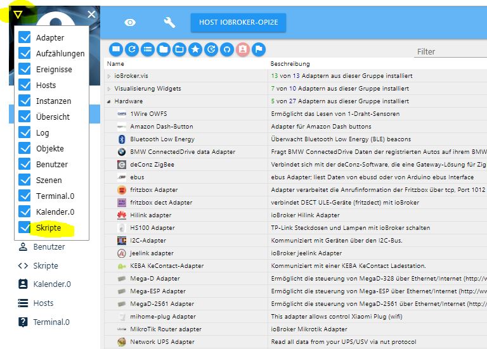Select the mihome-plug Adapter row
Image resolution: width=487 pixels, height=349 pixels.
click(295, 317)
